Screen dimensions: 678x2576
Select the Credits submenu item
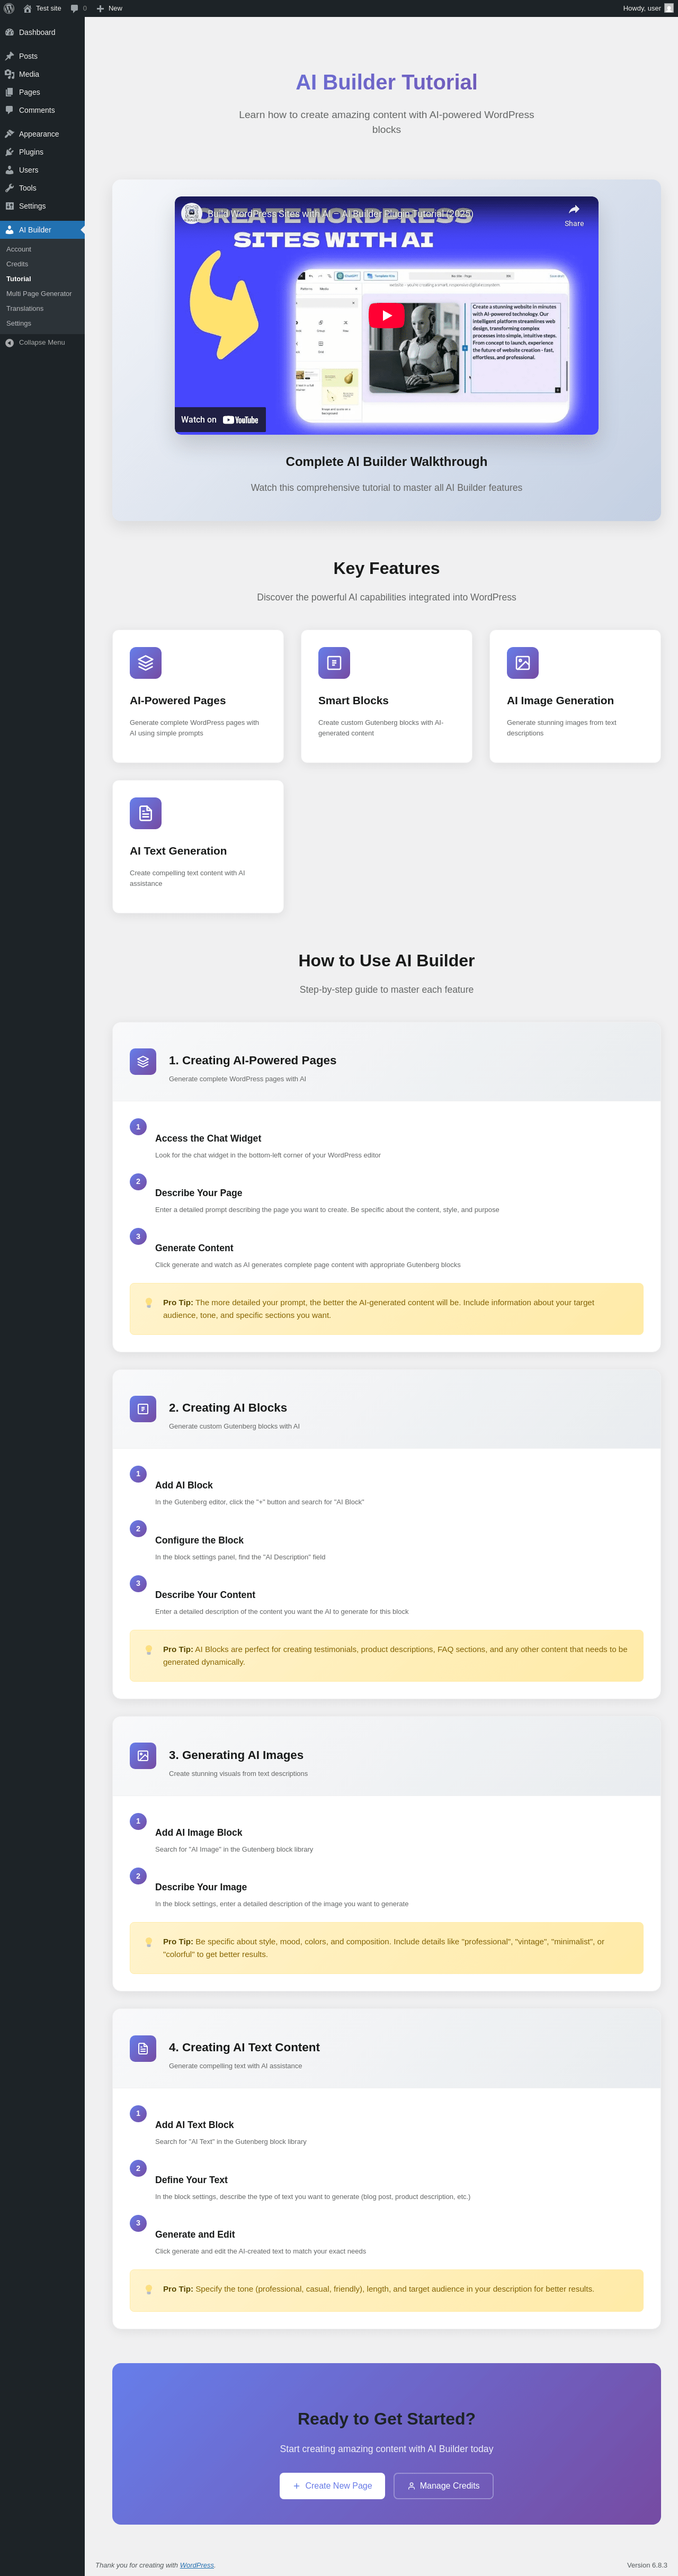17,264
